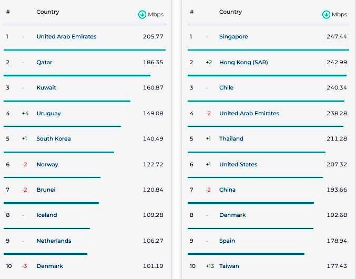Viewport: 356px width, 279px height.
Task: Open the Taiwan country link
Action: (x=229, y=266)
